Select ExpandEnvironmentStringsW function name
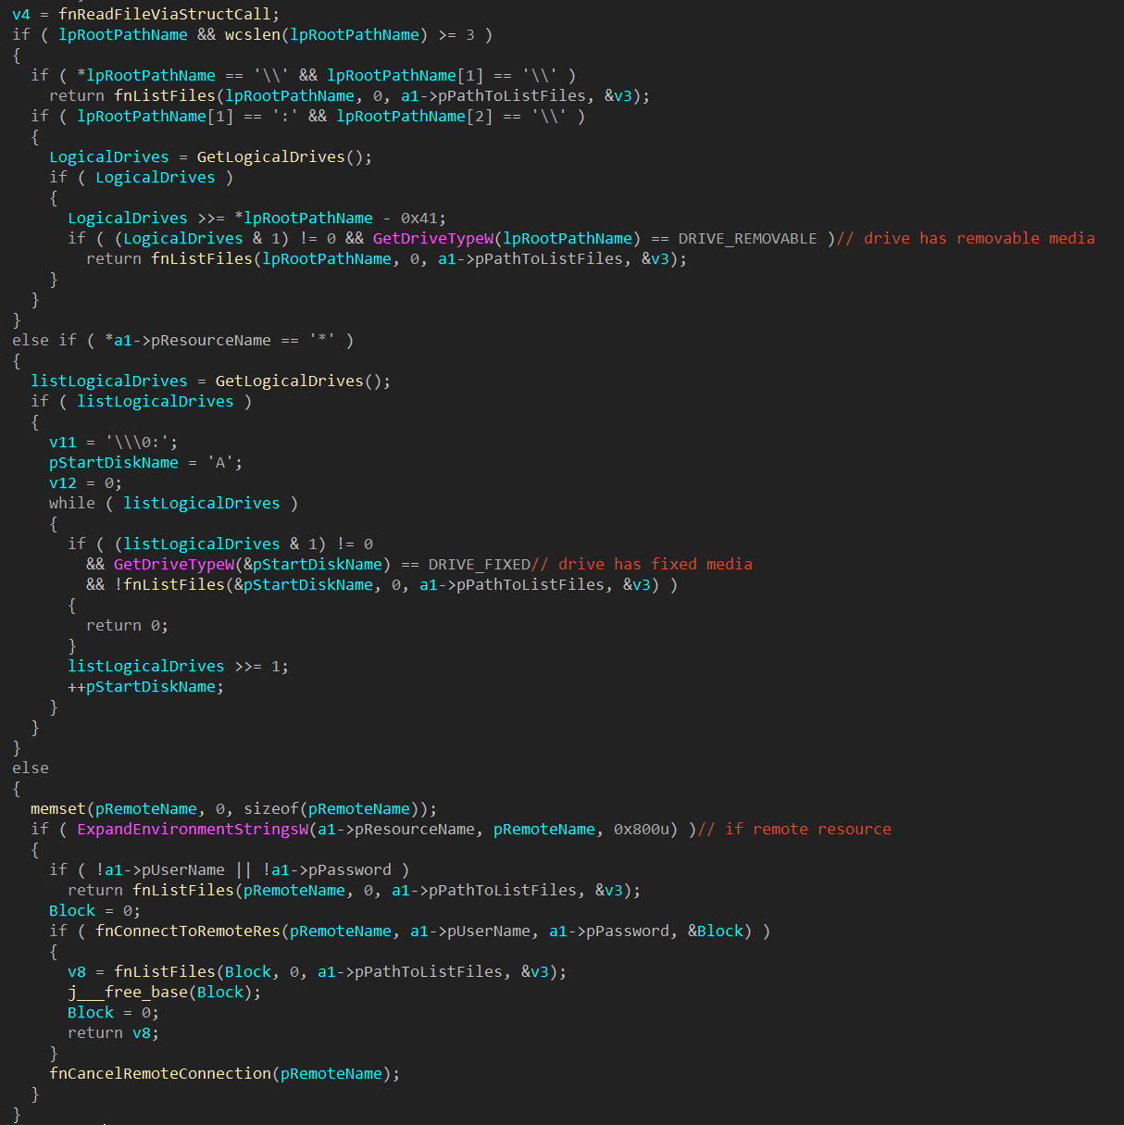This screenshot has width=1124, height=1125. 193,829
